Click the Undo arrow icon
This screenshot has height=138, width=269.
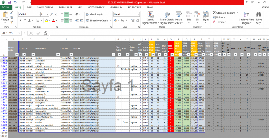15,2
